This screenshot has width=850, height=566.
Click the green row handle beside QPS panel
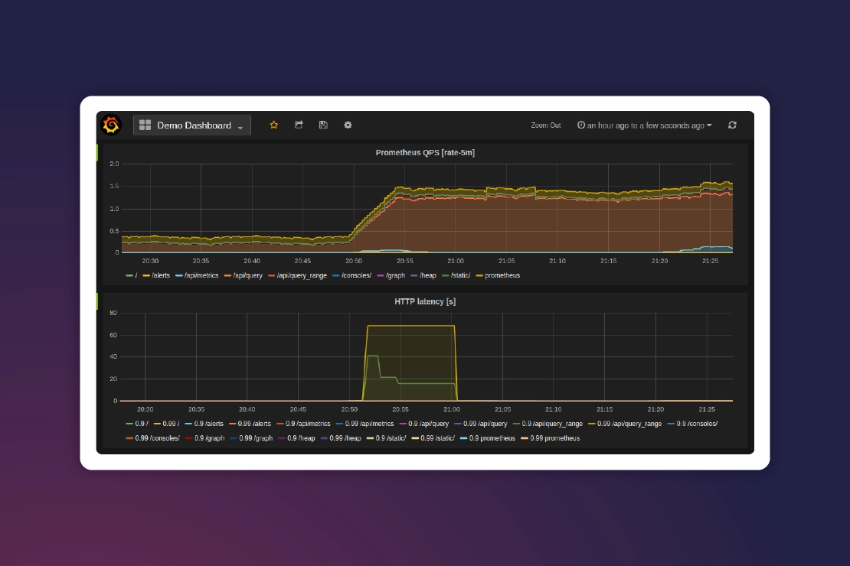[97, 153]
